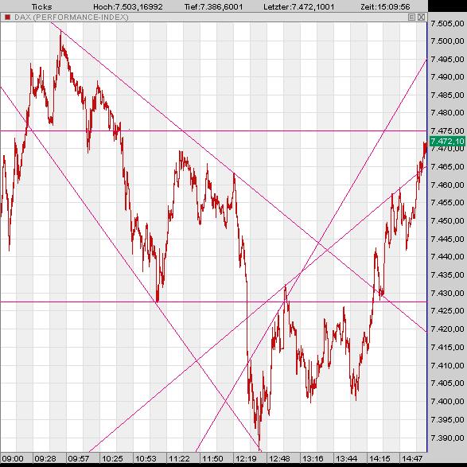Click the red DAX series marker square
The width and height of the screenshot is (467, 467).
pos(7,18)
